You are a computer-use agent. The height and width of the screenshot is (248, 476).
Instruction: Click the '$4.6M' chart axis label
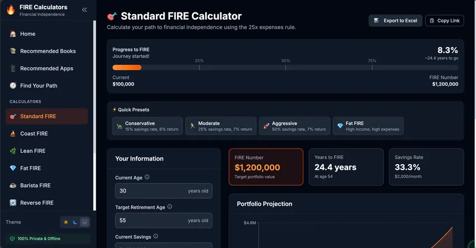click(x=249, y=223)
